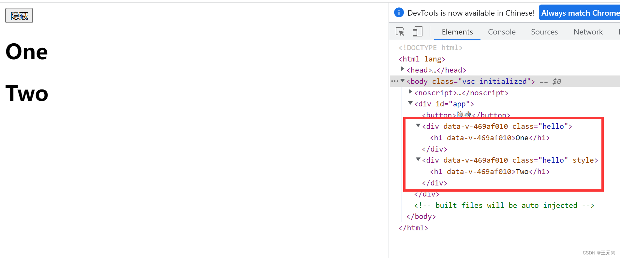The image size is (620, 258).
Task: Select the closing </html> tag line
Action: click(413, 228)
